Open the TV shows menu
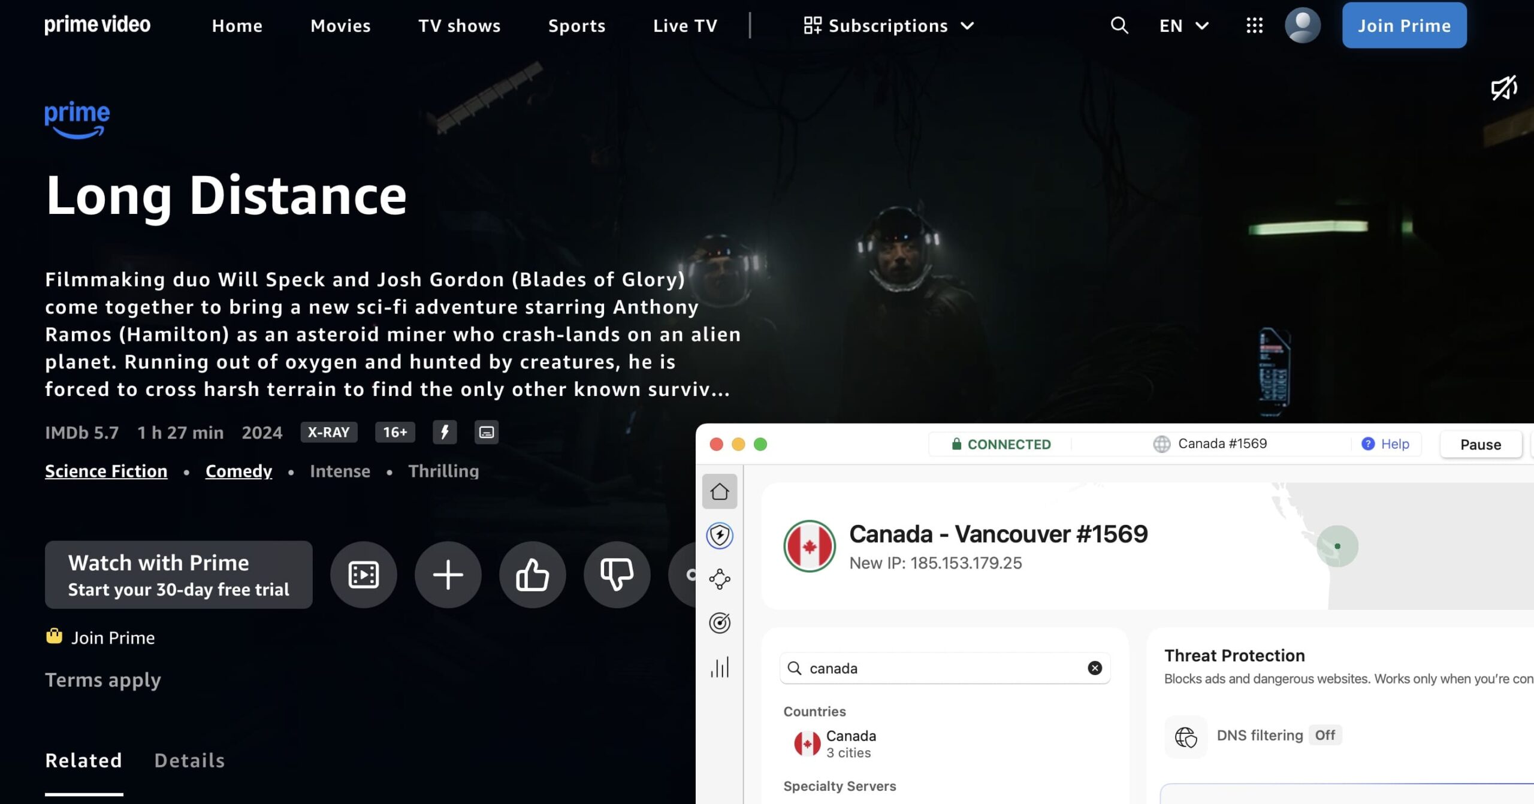 (x=459, y=25)
